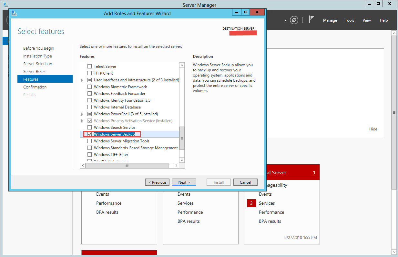Check Windows Biometric Framework
Viewport: 398px width, 257px height.
pos(90,87)
